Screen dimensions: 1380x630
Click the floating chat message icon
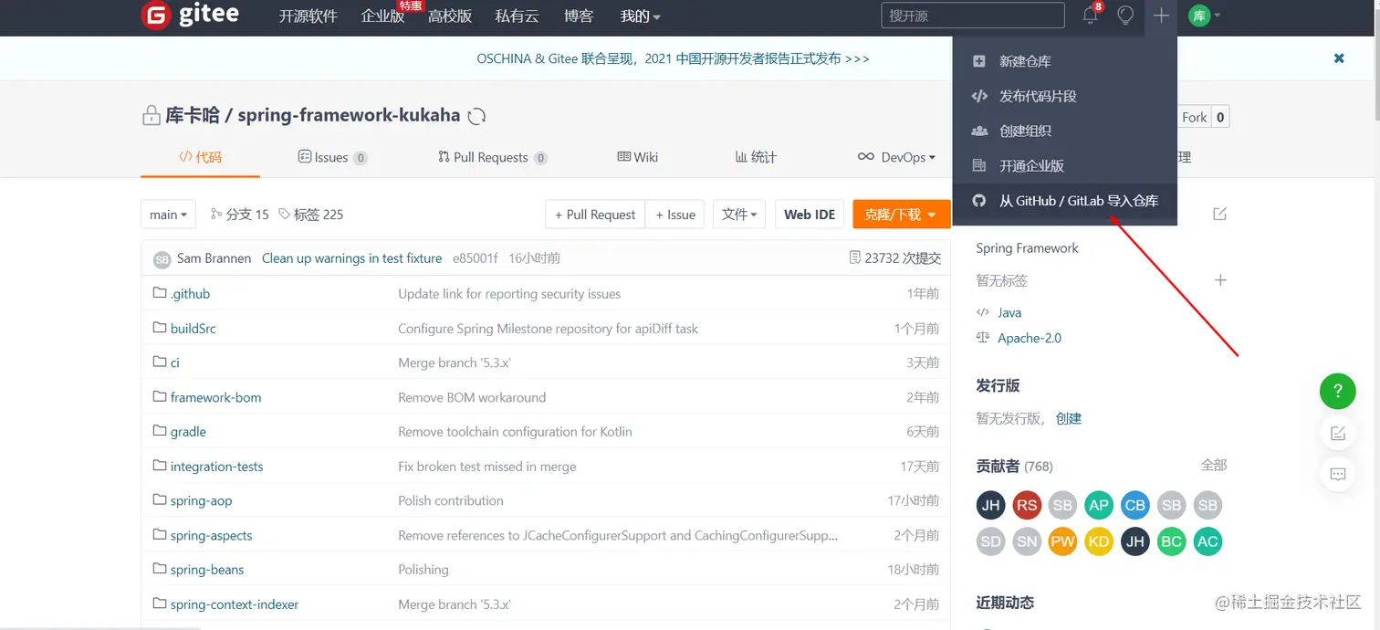(x=1338, y=474)
